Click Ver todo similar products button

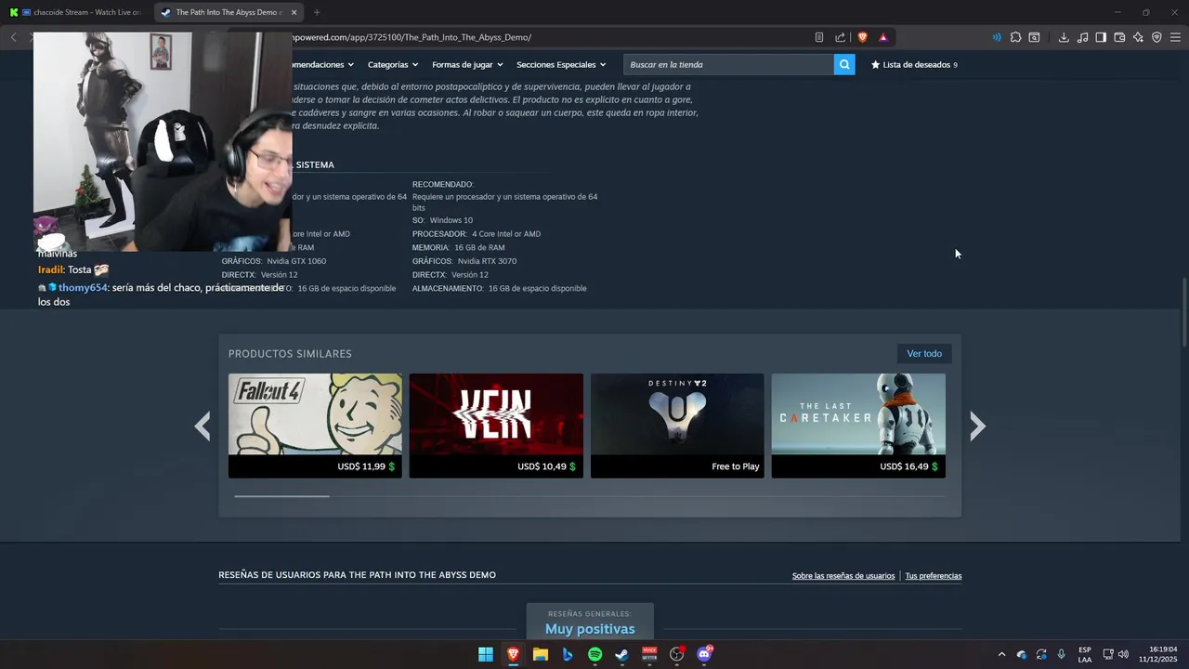click(x=924, y=353)
